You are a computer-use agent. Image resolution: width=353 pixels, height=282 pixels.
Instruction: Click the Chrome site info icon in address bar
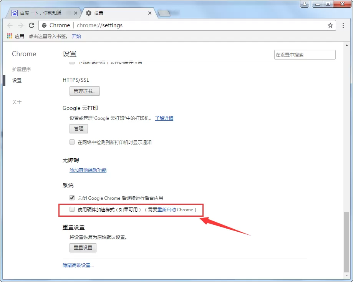pos(44,25)
